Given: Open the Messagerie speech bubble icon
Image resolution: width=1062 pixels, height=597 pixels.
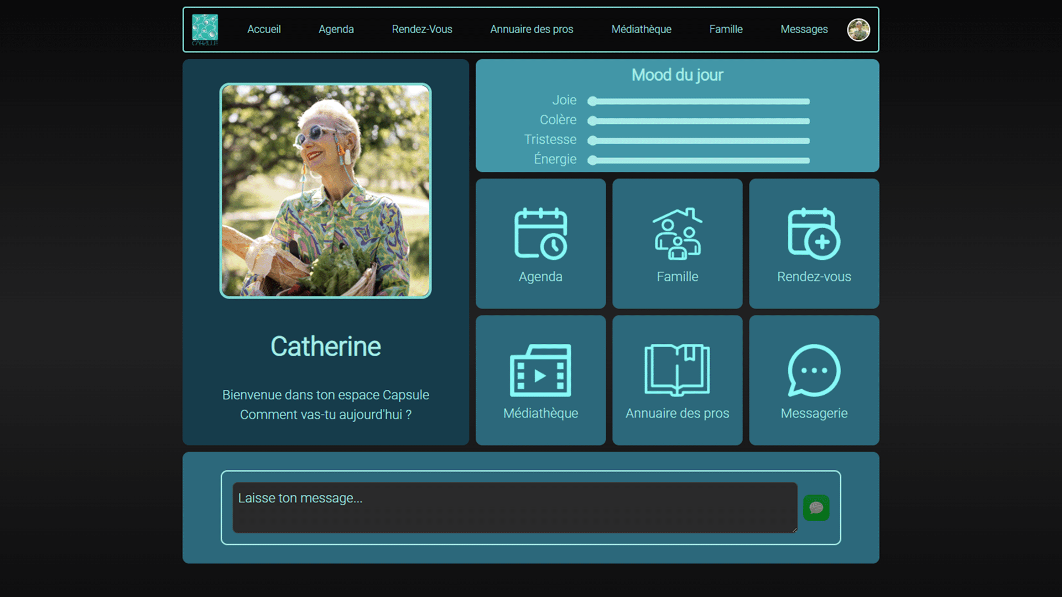Looking at the screenshot, I should click(814, 370).
